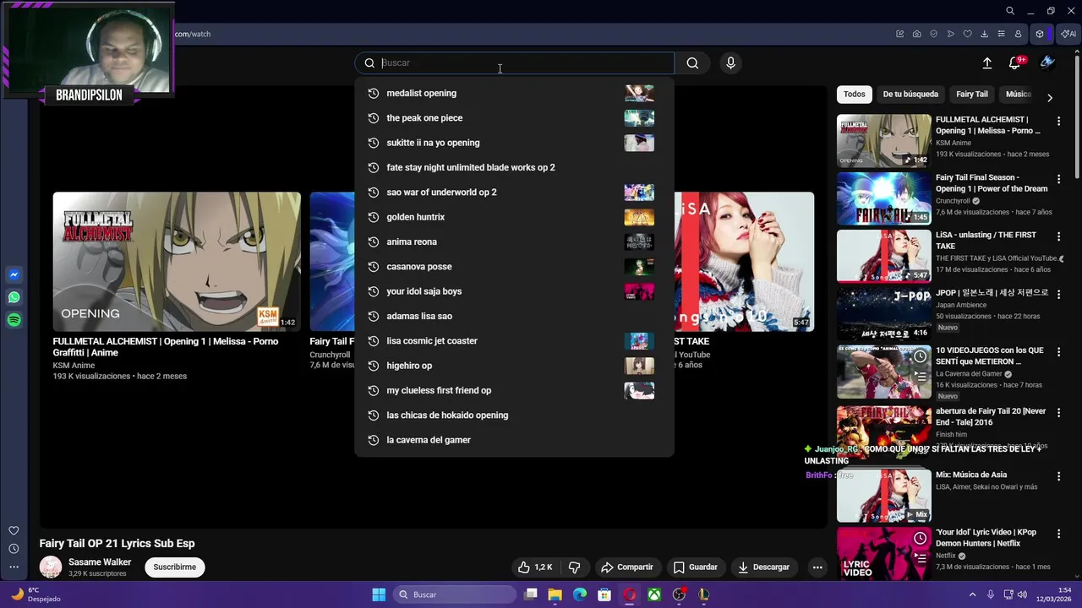Open the LiSA end-screen video thumbnail
Screen dimensions: 1082x608
coord(744,262)
